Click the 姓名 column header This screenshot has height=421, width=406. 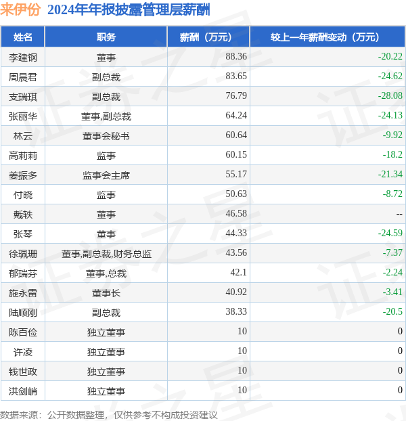click(23, 37)
